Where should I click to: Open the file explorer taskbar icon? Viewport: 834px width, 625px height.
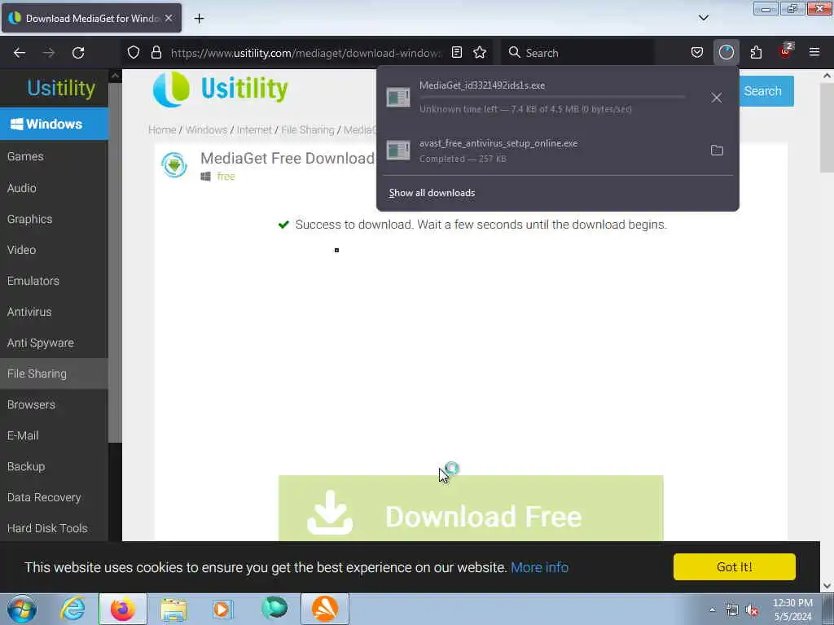(x=173, y=609)
